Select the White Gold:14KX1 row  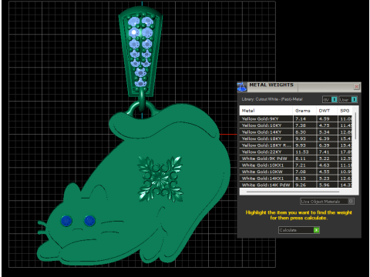click(296, 179)
